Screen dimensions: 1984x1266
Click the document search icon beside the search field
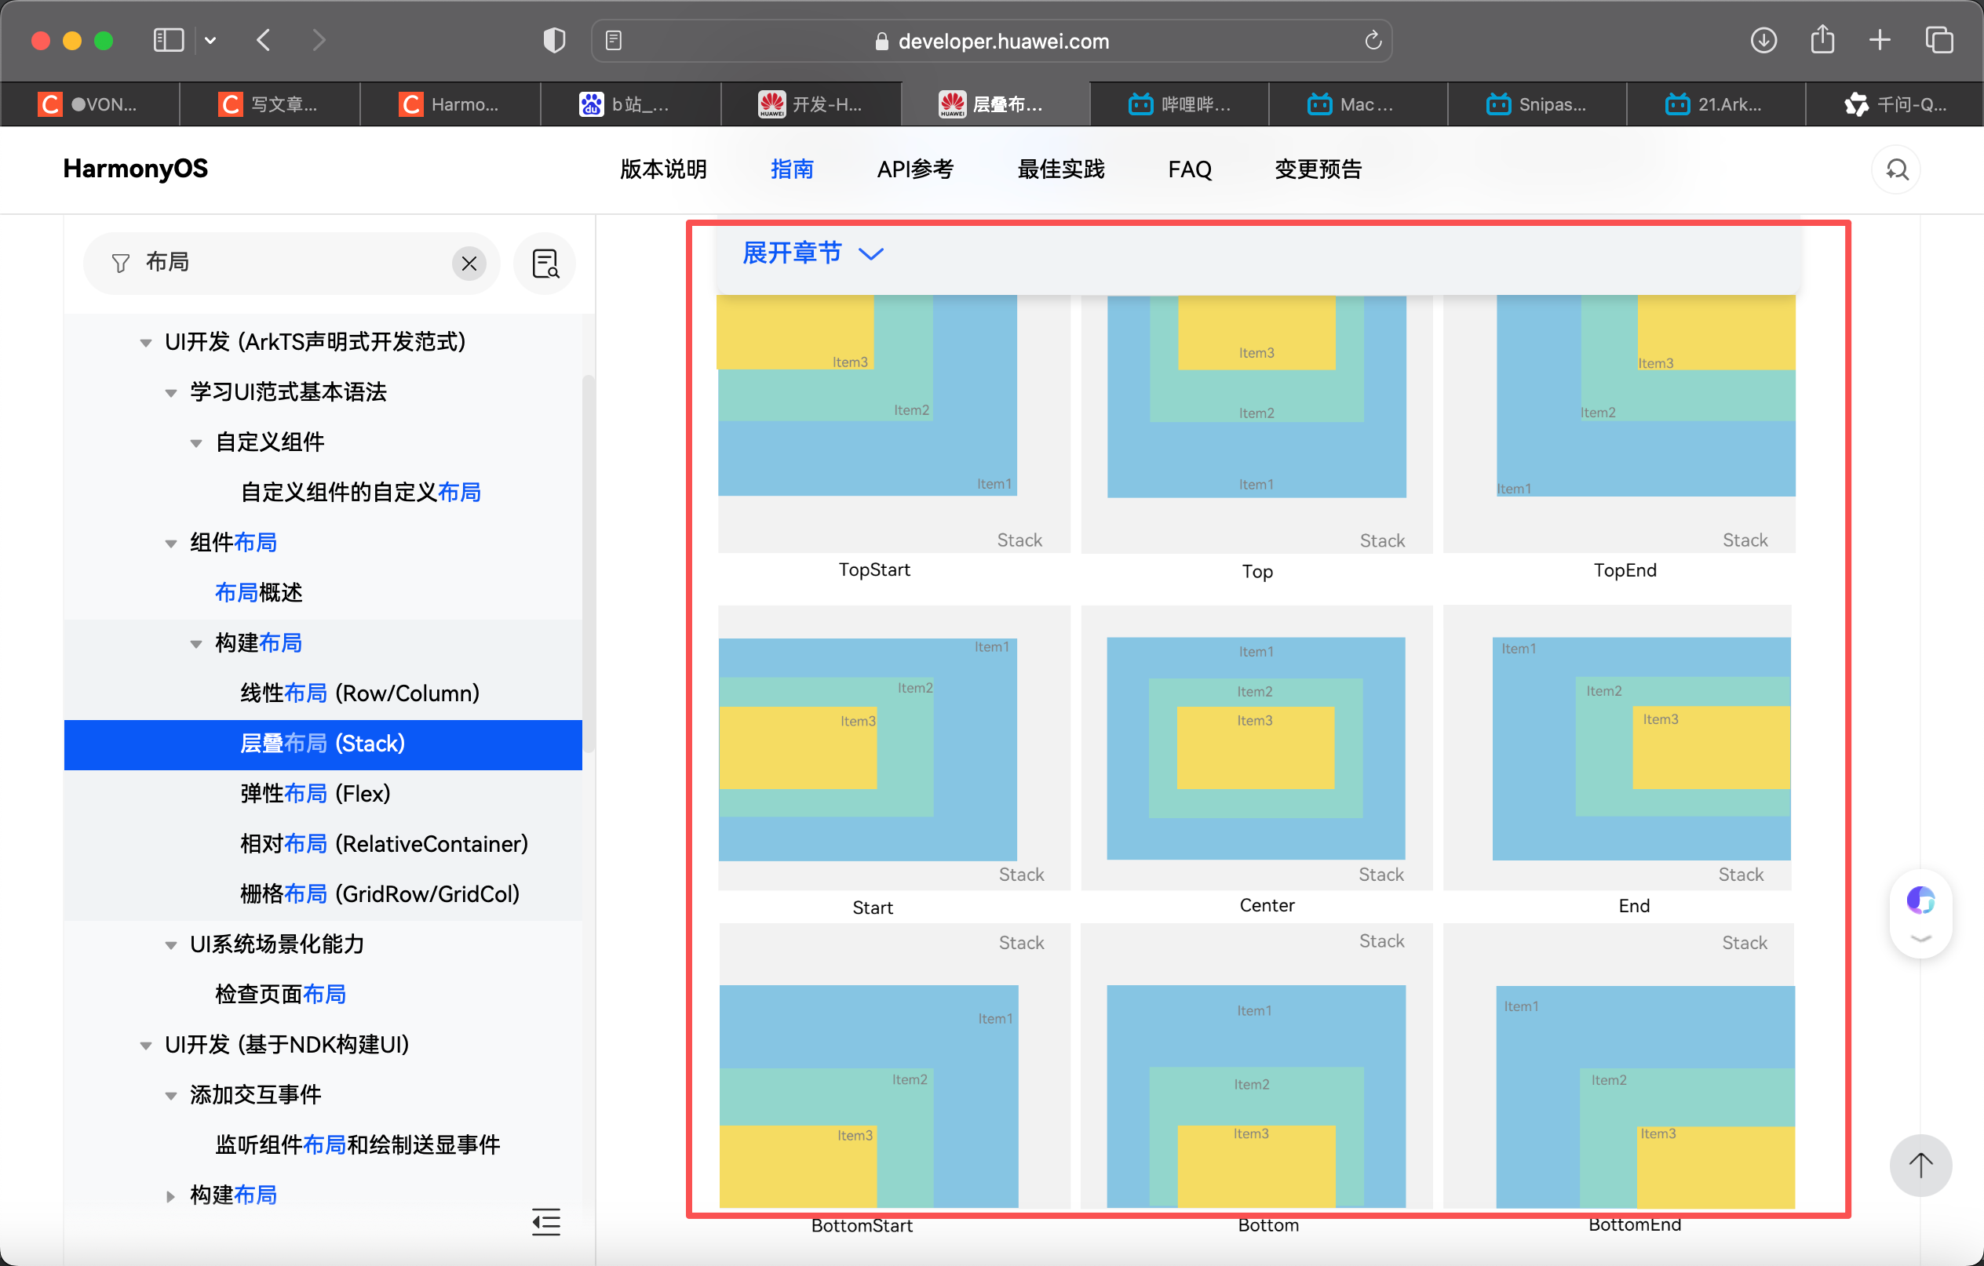[x=545, y=264]
